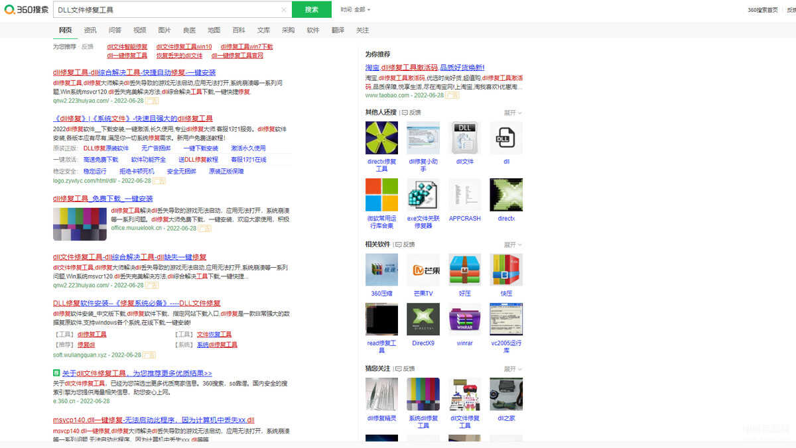796x448 pixels.
Task: Switch to the 视频 tab
Action: tap(139, 30)
